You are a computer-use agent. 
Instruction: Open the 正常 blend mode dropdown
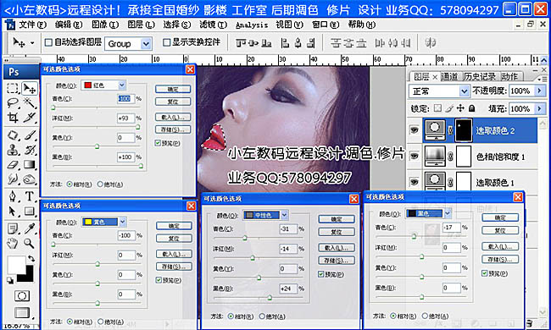click(465, 91)
